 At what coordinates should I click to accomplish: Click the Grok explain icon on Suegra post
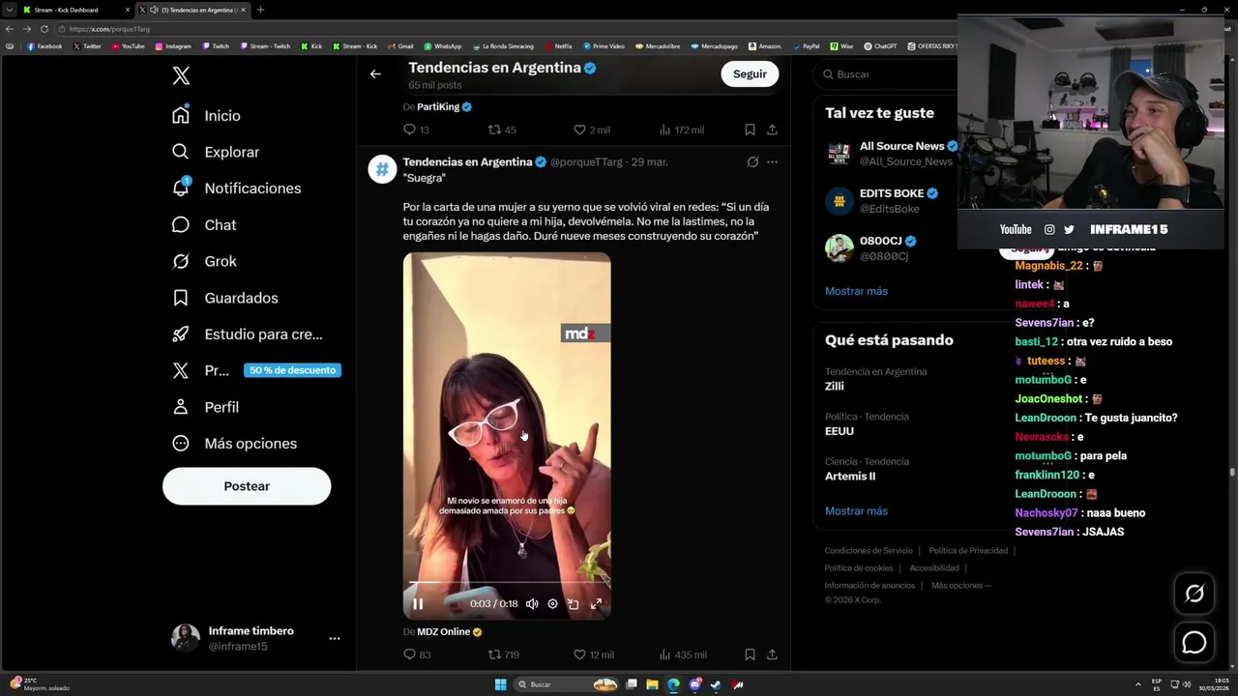tap(752, 162)
